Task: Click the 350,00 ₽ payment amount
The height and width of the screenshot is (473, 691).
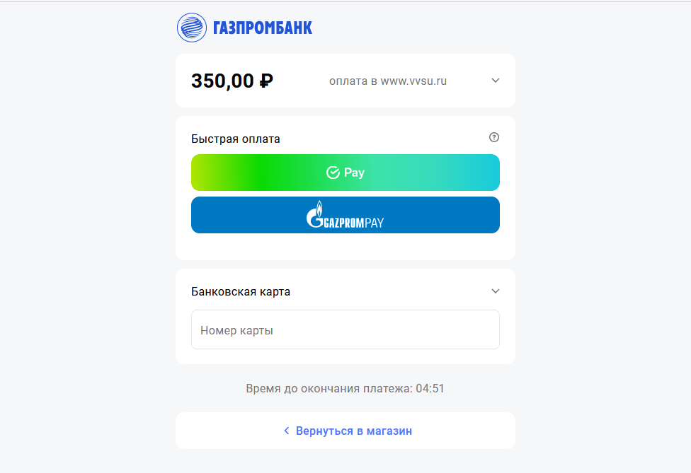Action: (x=232, y=81)
